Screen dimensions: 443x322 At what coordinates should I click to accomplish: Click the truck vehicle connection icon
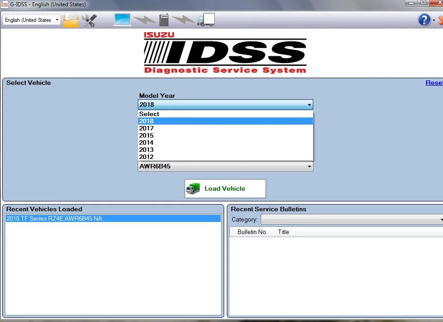(206, 20)
